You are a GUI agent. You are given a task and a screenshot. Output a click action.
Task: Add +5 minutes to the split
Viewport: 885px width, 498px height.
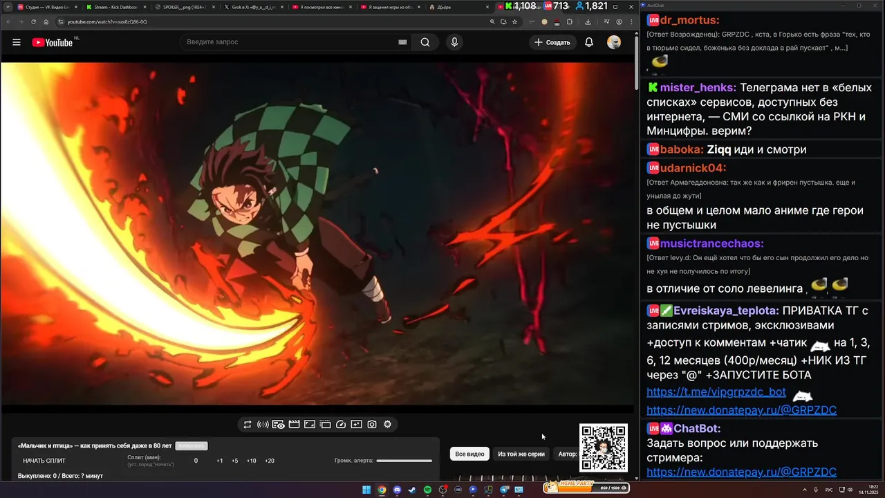(235, 461)
